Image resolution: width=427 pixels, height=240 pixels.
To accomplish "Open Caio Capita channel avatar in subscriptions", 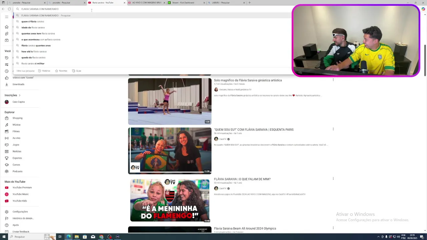I will tap(7, 102).
